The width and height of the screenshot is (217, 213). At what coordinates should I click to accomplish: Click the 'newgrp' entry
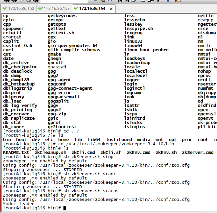205,20
